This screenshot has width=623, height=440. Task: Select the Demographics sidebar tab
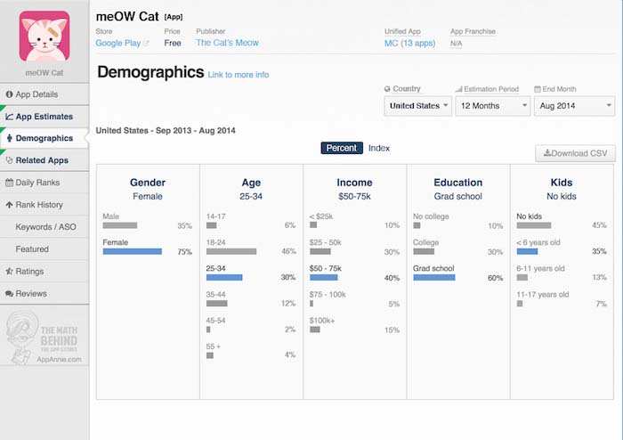(x=44, y=138)
